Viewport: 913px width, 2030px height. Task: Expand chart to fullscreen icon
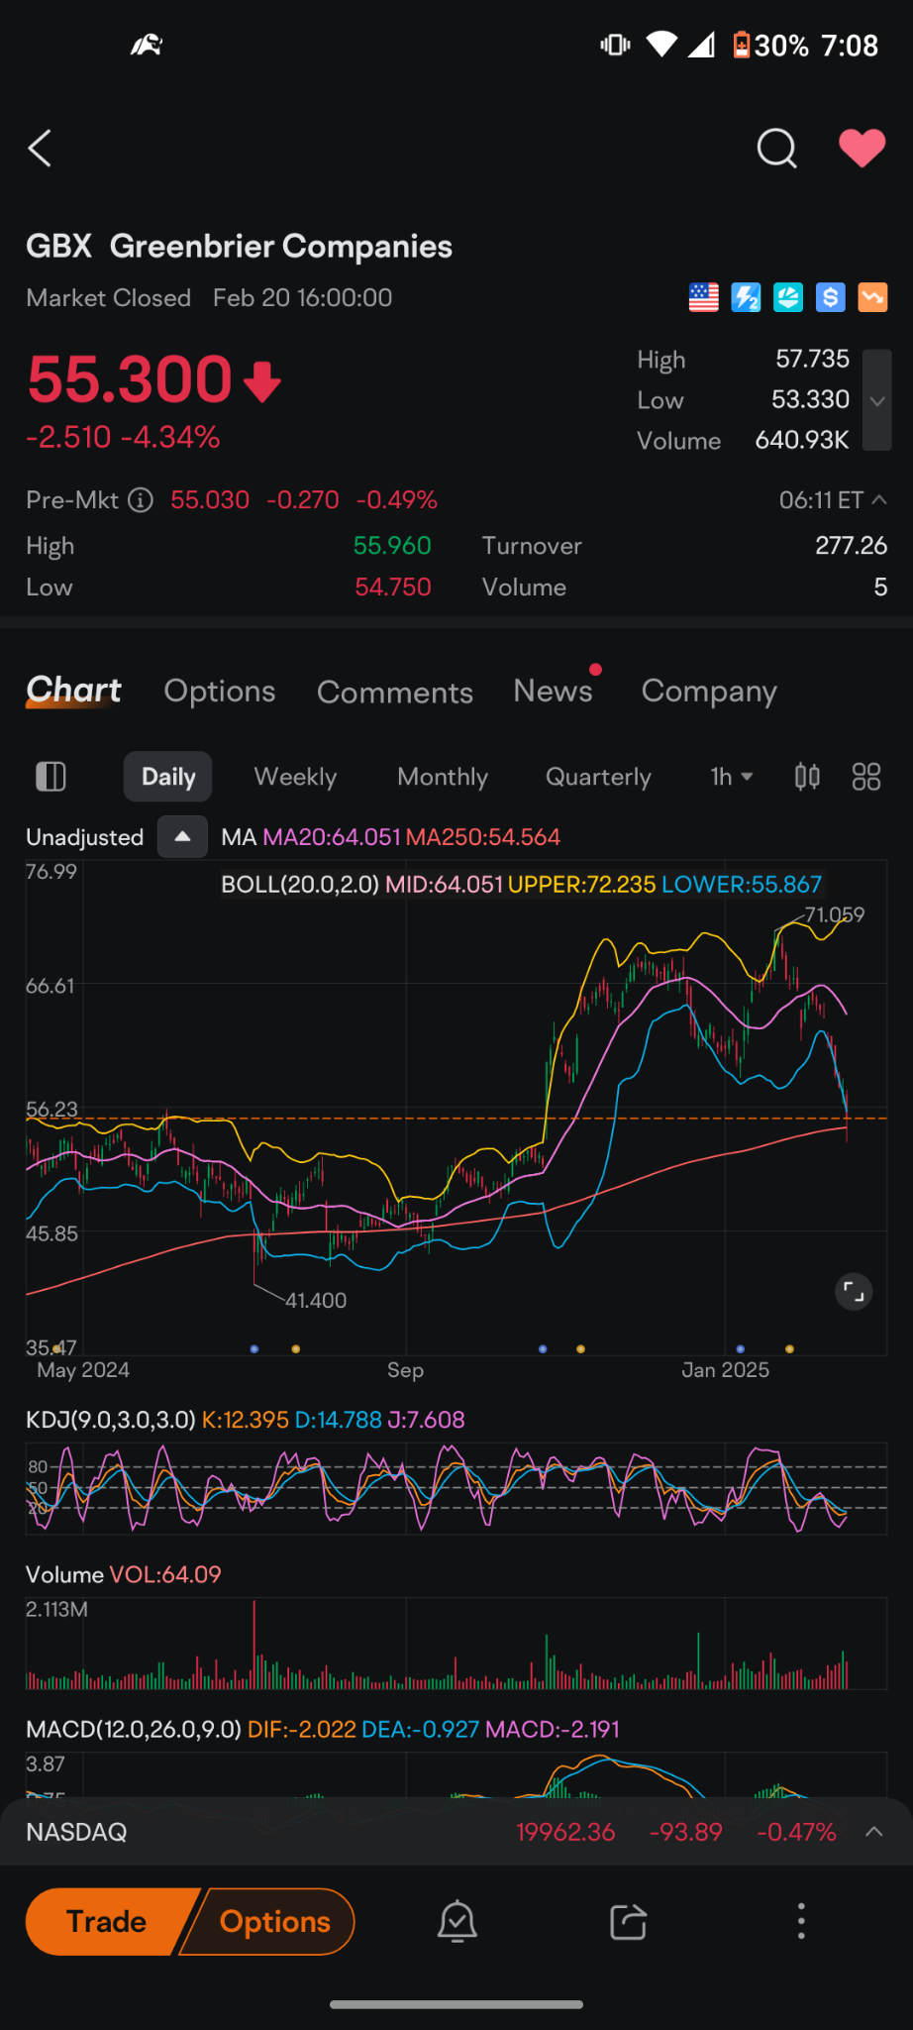pos(854,1291)
